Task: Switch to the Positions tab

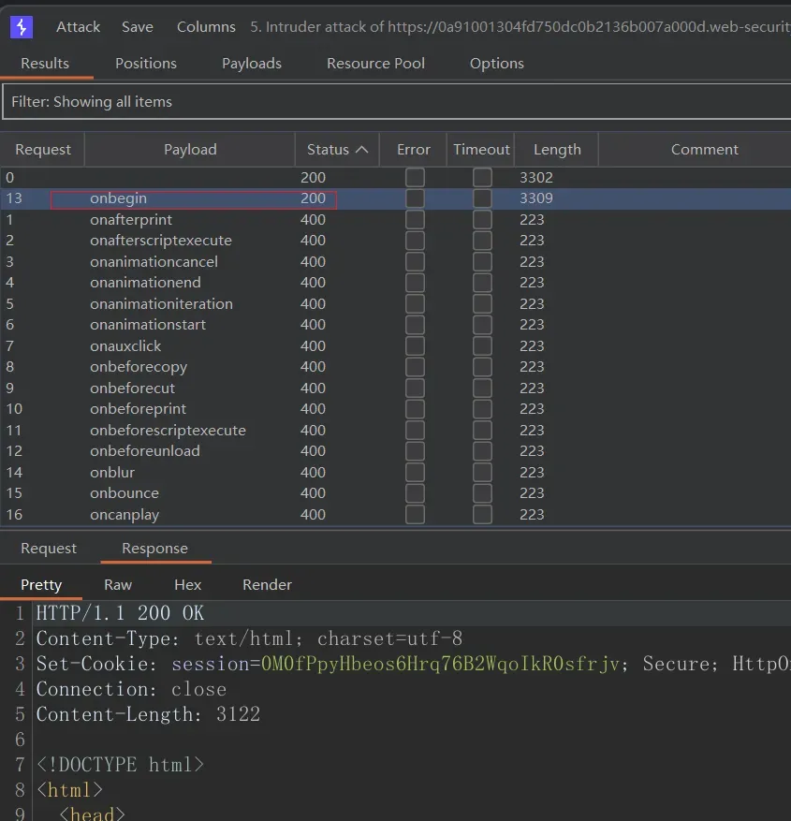Action: [146, 64]
